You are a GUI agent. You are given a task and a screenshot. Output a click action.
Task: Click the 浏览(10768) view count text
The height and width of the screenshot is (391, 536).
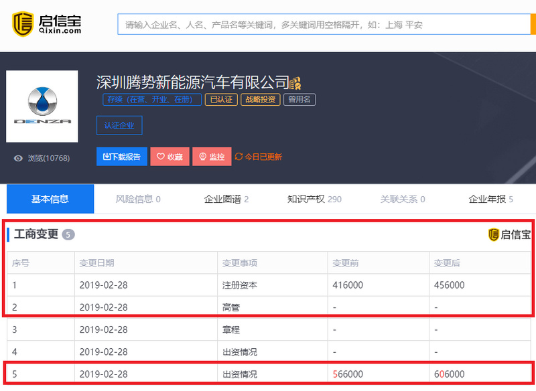[x=49, y=158]
